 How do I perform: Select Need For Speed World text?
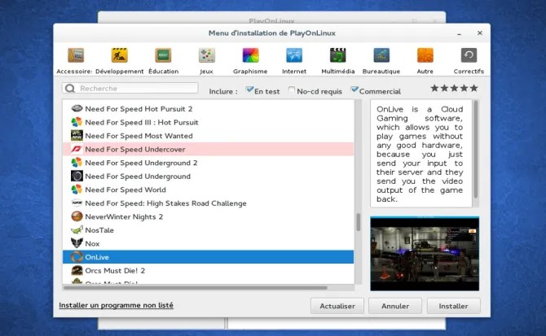(125, 190)
